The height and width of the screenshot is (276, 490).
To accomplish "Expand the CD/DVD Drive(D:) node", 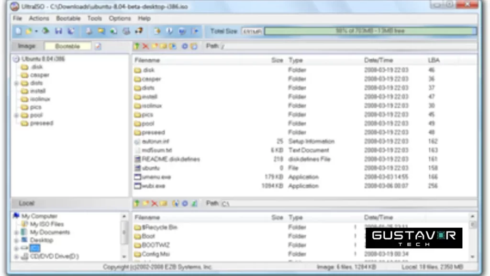I will pyautogui.click(x=16, y=257).
